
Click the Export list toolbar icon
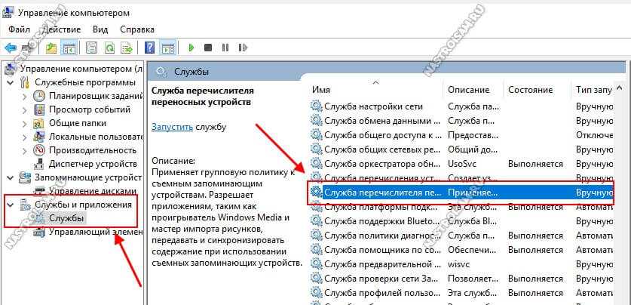point(127,48)
